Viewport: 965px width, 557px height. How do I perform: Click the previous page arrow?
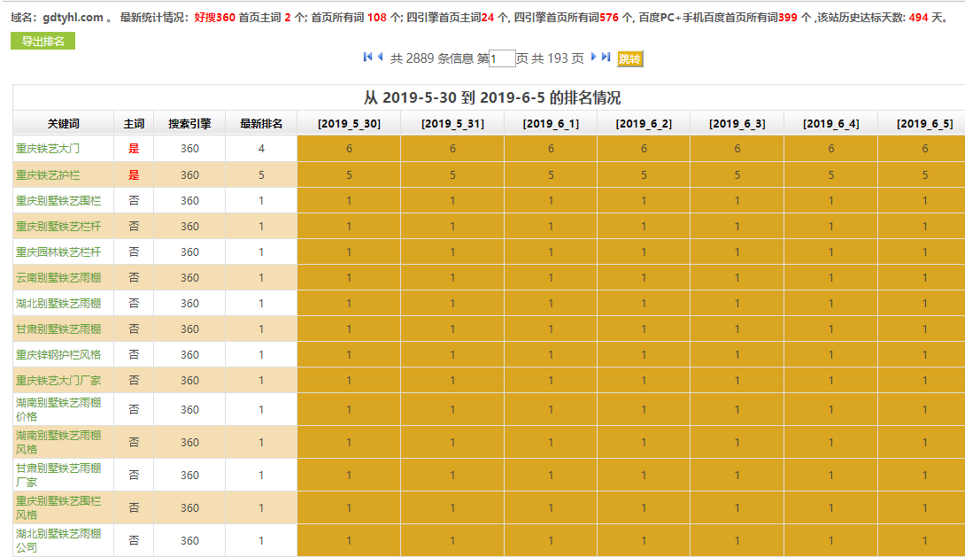pos(380,58)
